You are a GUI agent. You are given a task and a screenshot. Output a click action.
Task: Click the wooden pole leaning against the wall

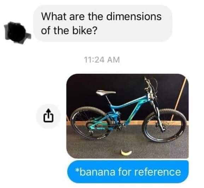[x=179, y=99]
